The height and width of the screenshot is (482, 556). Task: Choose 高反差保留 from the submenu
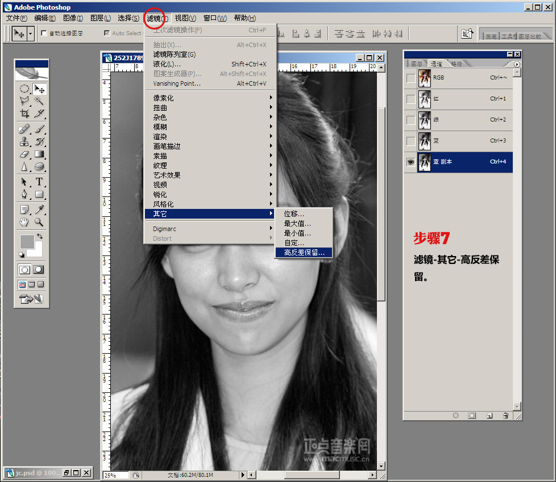coord(304,253)
